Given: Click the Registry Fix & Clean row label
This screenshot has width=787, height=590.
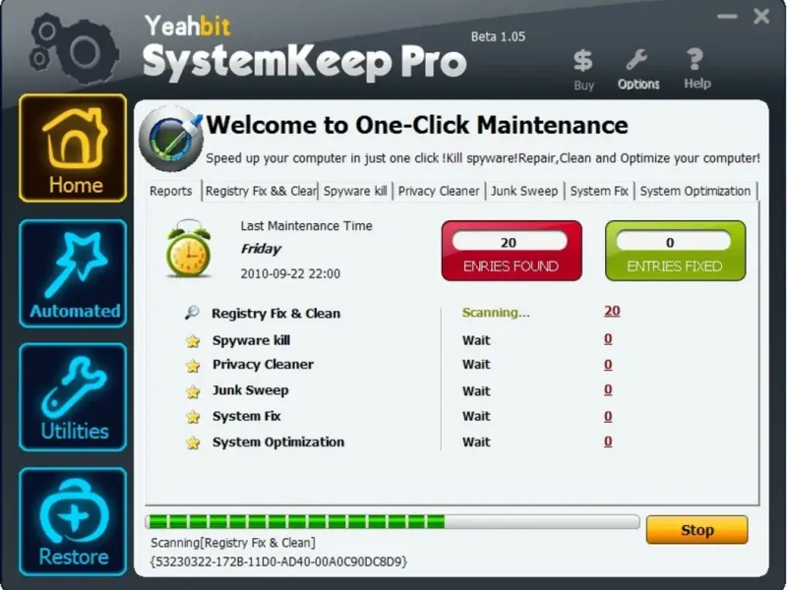Looking at the screenshot, I should coord(276,314).
